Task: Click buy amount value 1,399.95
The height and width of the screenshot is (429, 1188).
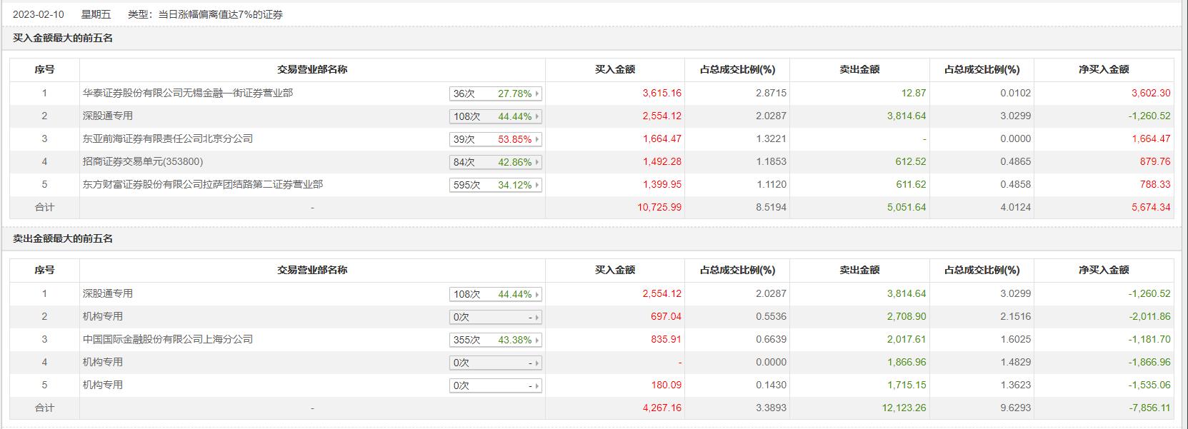Action: click(x=662, y=184)
